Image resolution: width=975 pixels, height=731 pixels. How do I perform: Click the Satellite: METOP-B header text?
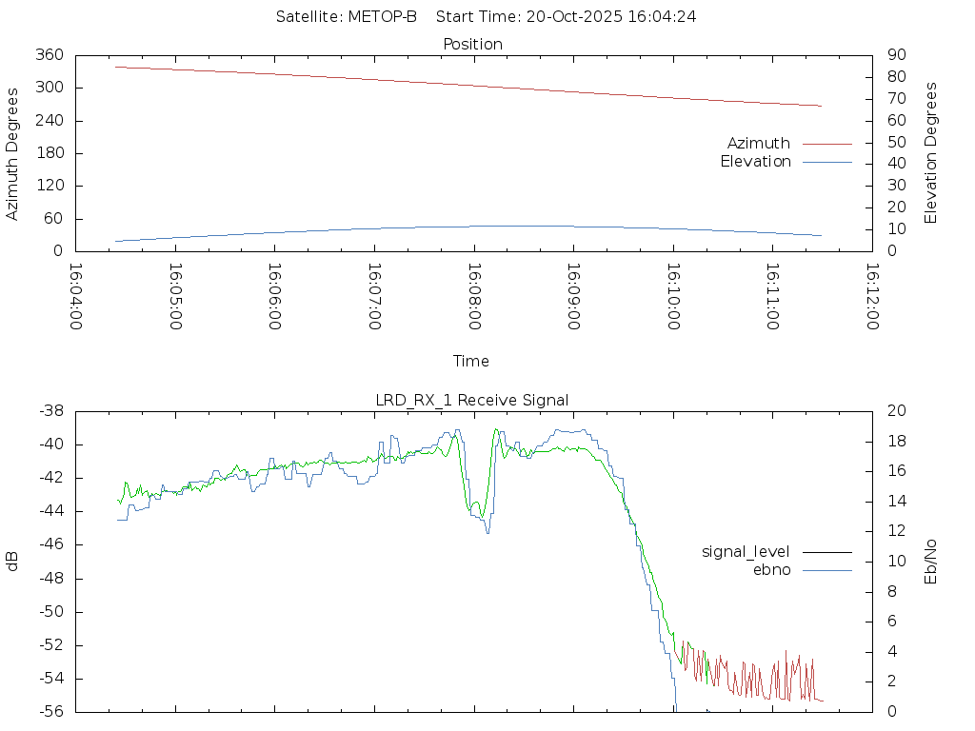pos(346,17)
